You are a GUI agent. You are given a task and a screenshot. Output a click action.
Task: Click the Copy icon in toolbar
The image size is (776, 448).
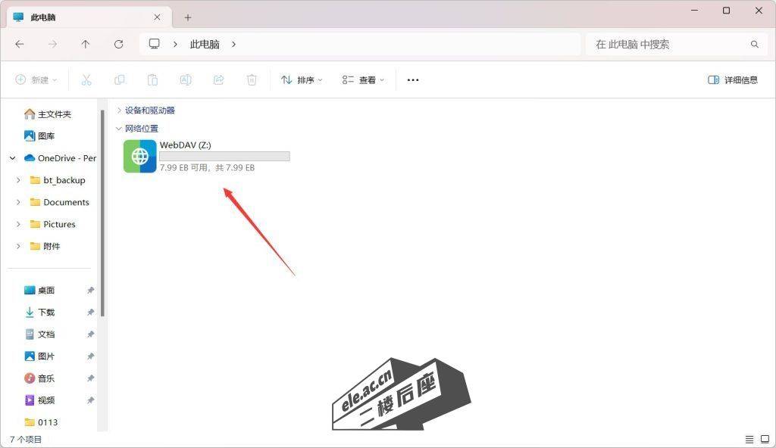119,79
